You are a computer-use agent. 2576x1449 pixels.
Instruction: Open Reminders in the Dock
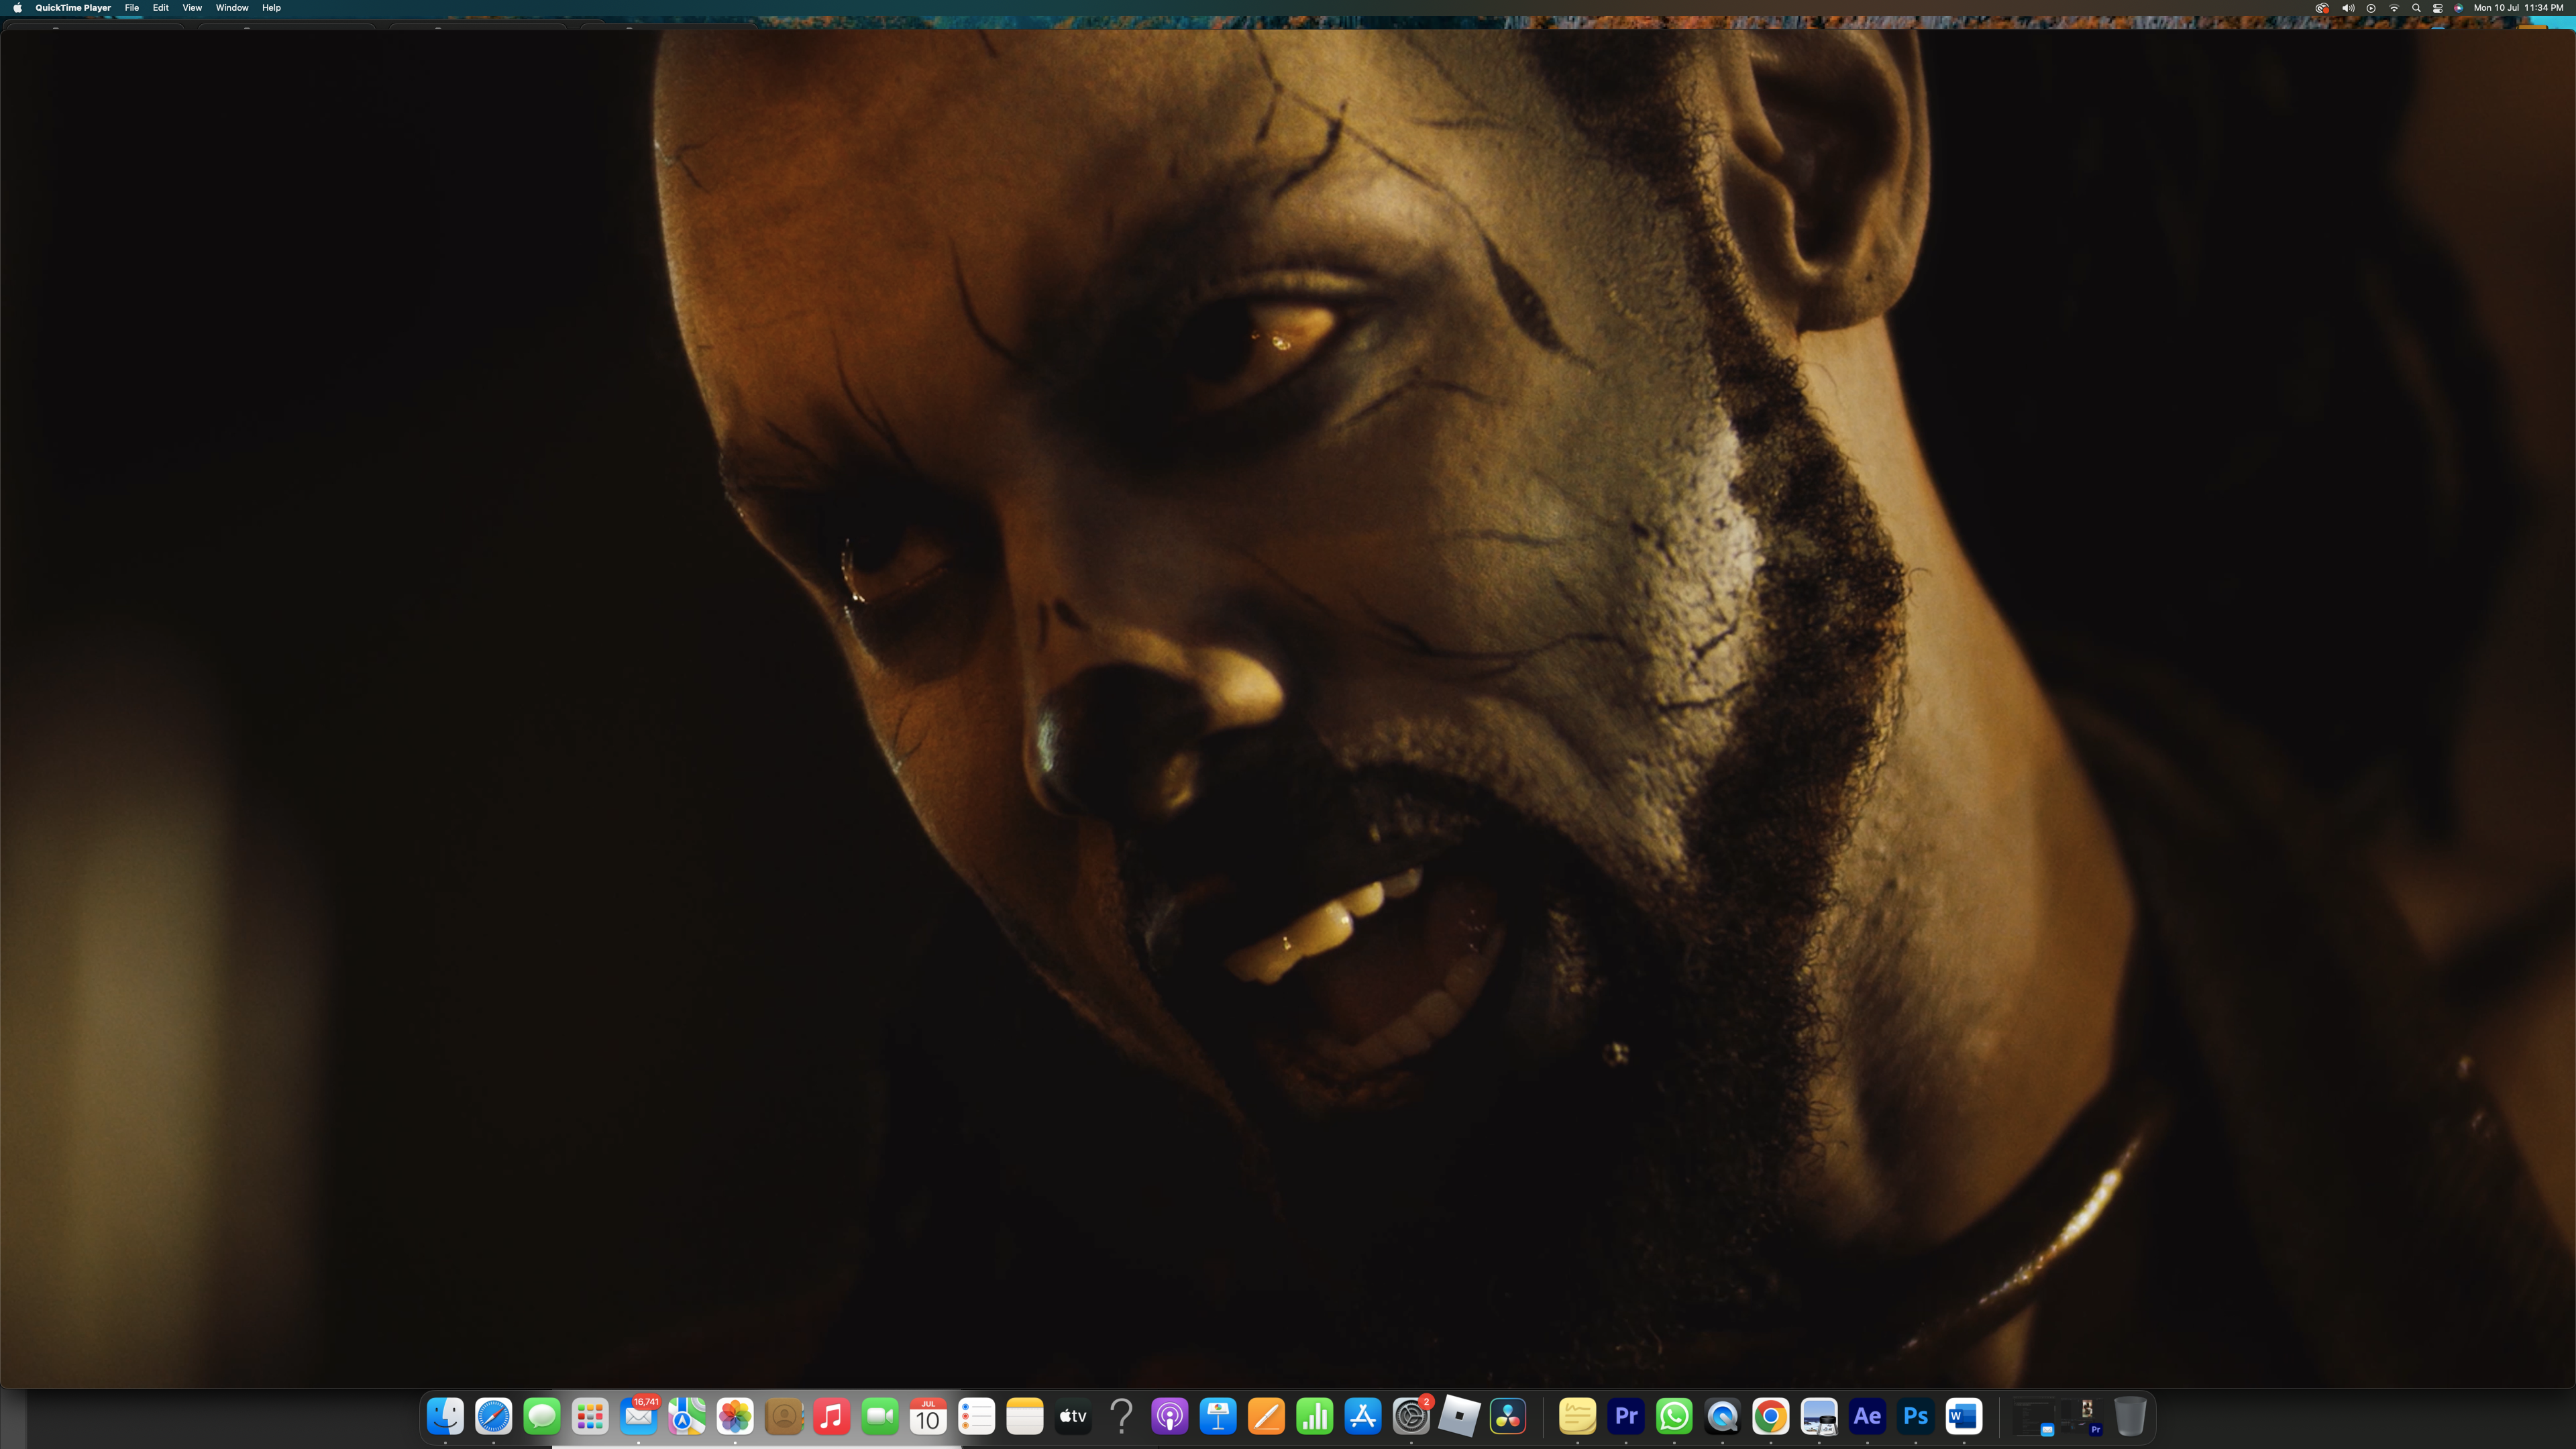coord(976,1416)
